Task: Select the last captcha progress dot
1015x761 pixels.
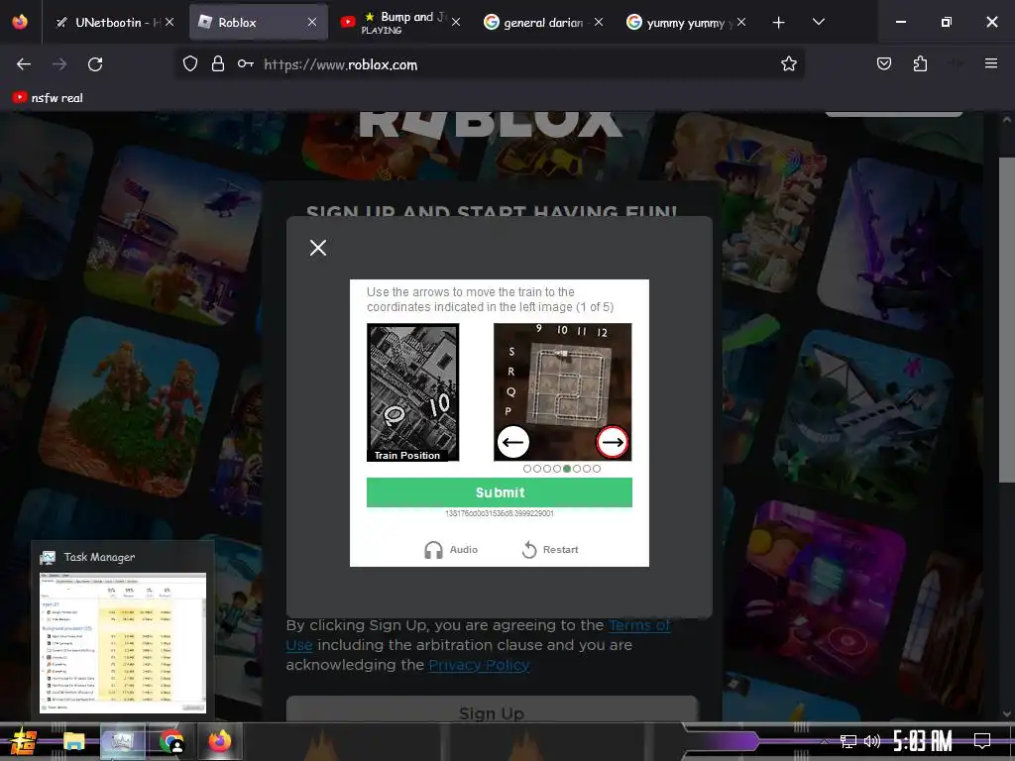Action: (597, 469)
